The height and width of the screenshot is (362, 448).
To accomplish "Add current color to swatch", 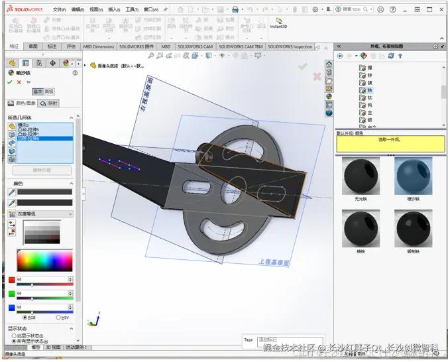I will (12, 224).
